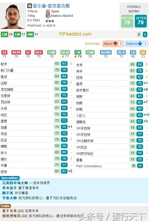The image size is (151, 224).
Task: Open the 跑不死 speciality
Action: point(8,193)
